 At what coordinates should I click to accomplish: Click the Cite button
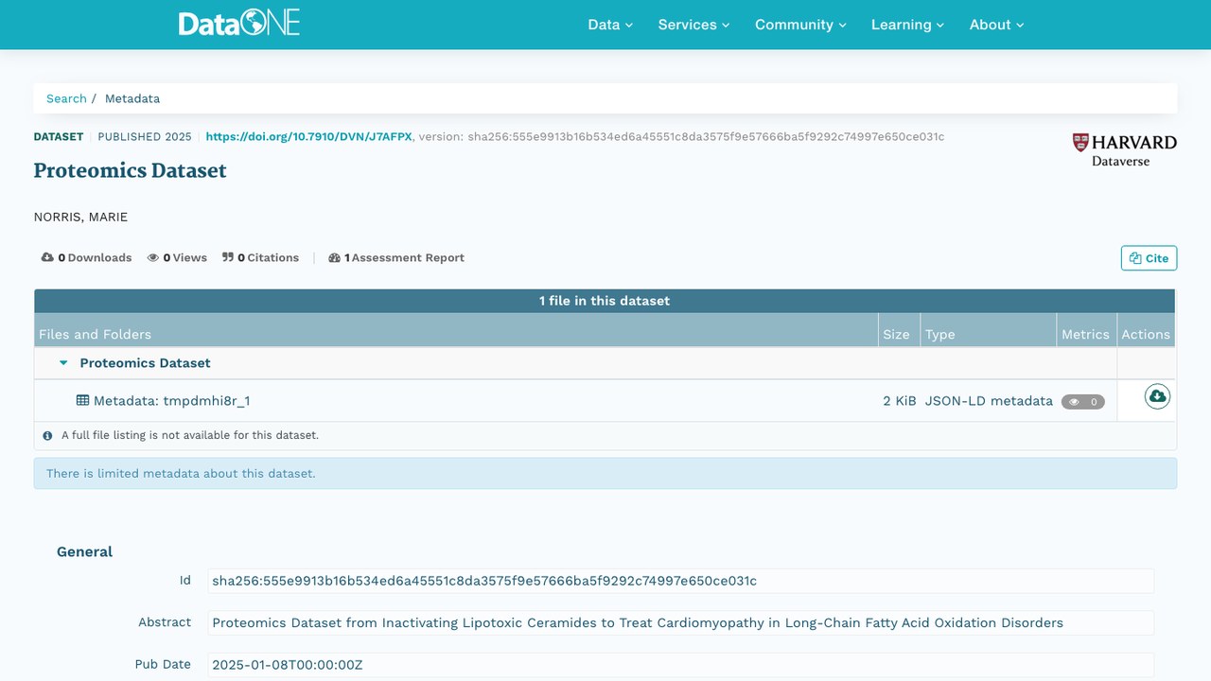tap(1150, 258)
